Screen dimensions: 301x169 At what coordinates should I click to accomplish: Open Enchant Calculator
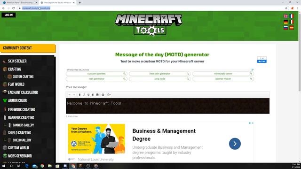coord(23,92)
